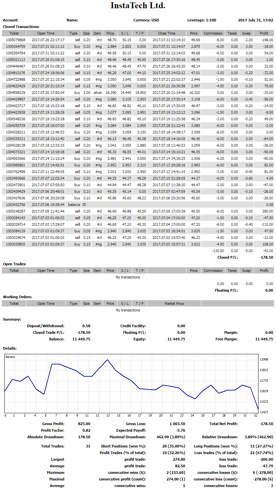Click the "Gross Profit:" label
Image resolution: width=276 pixels, height=490 pixels.
(x=53, y=424)
